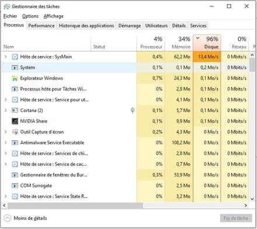Click the Cortana process icon
This screenshot has width=257, height=229.
tap(15, 110)
